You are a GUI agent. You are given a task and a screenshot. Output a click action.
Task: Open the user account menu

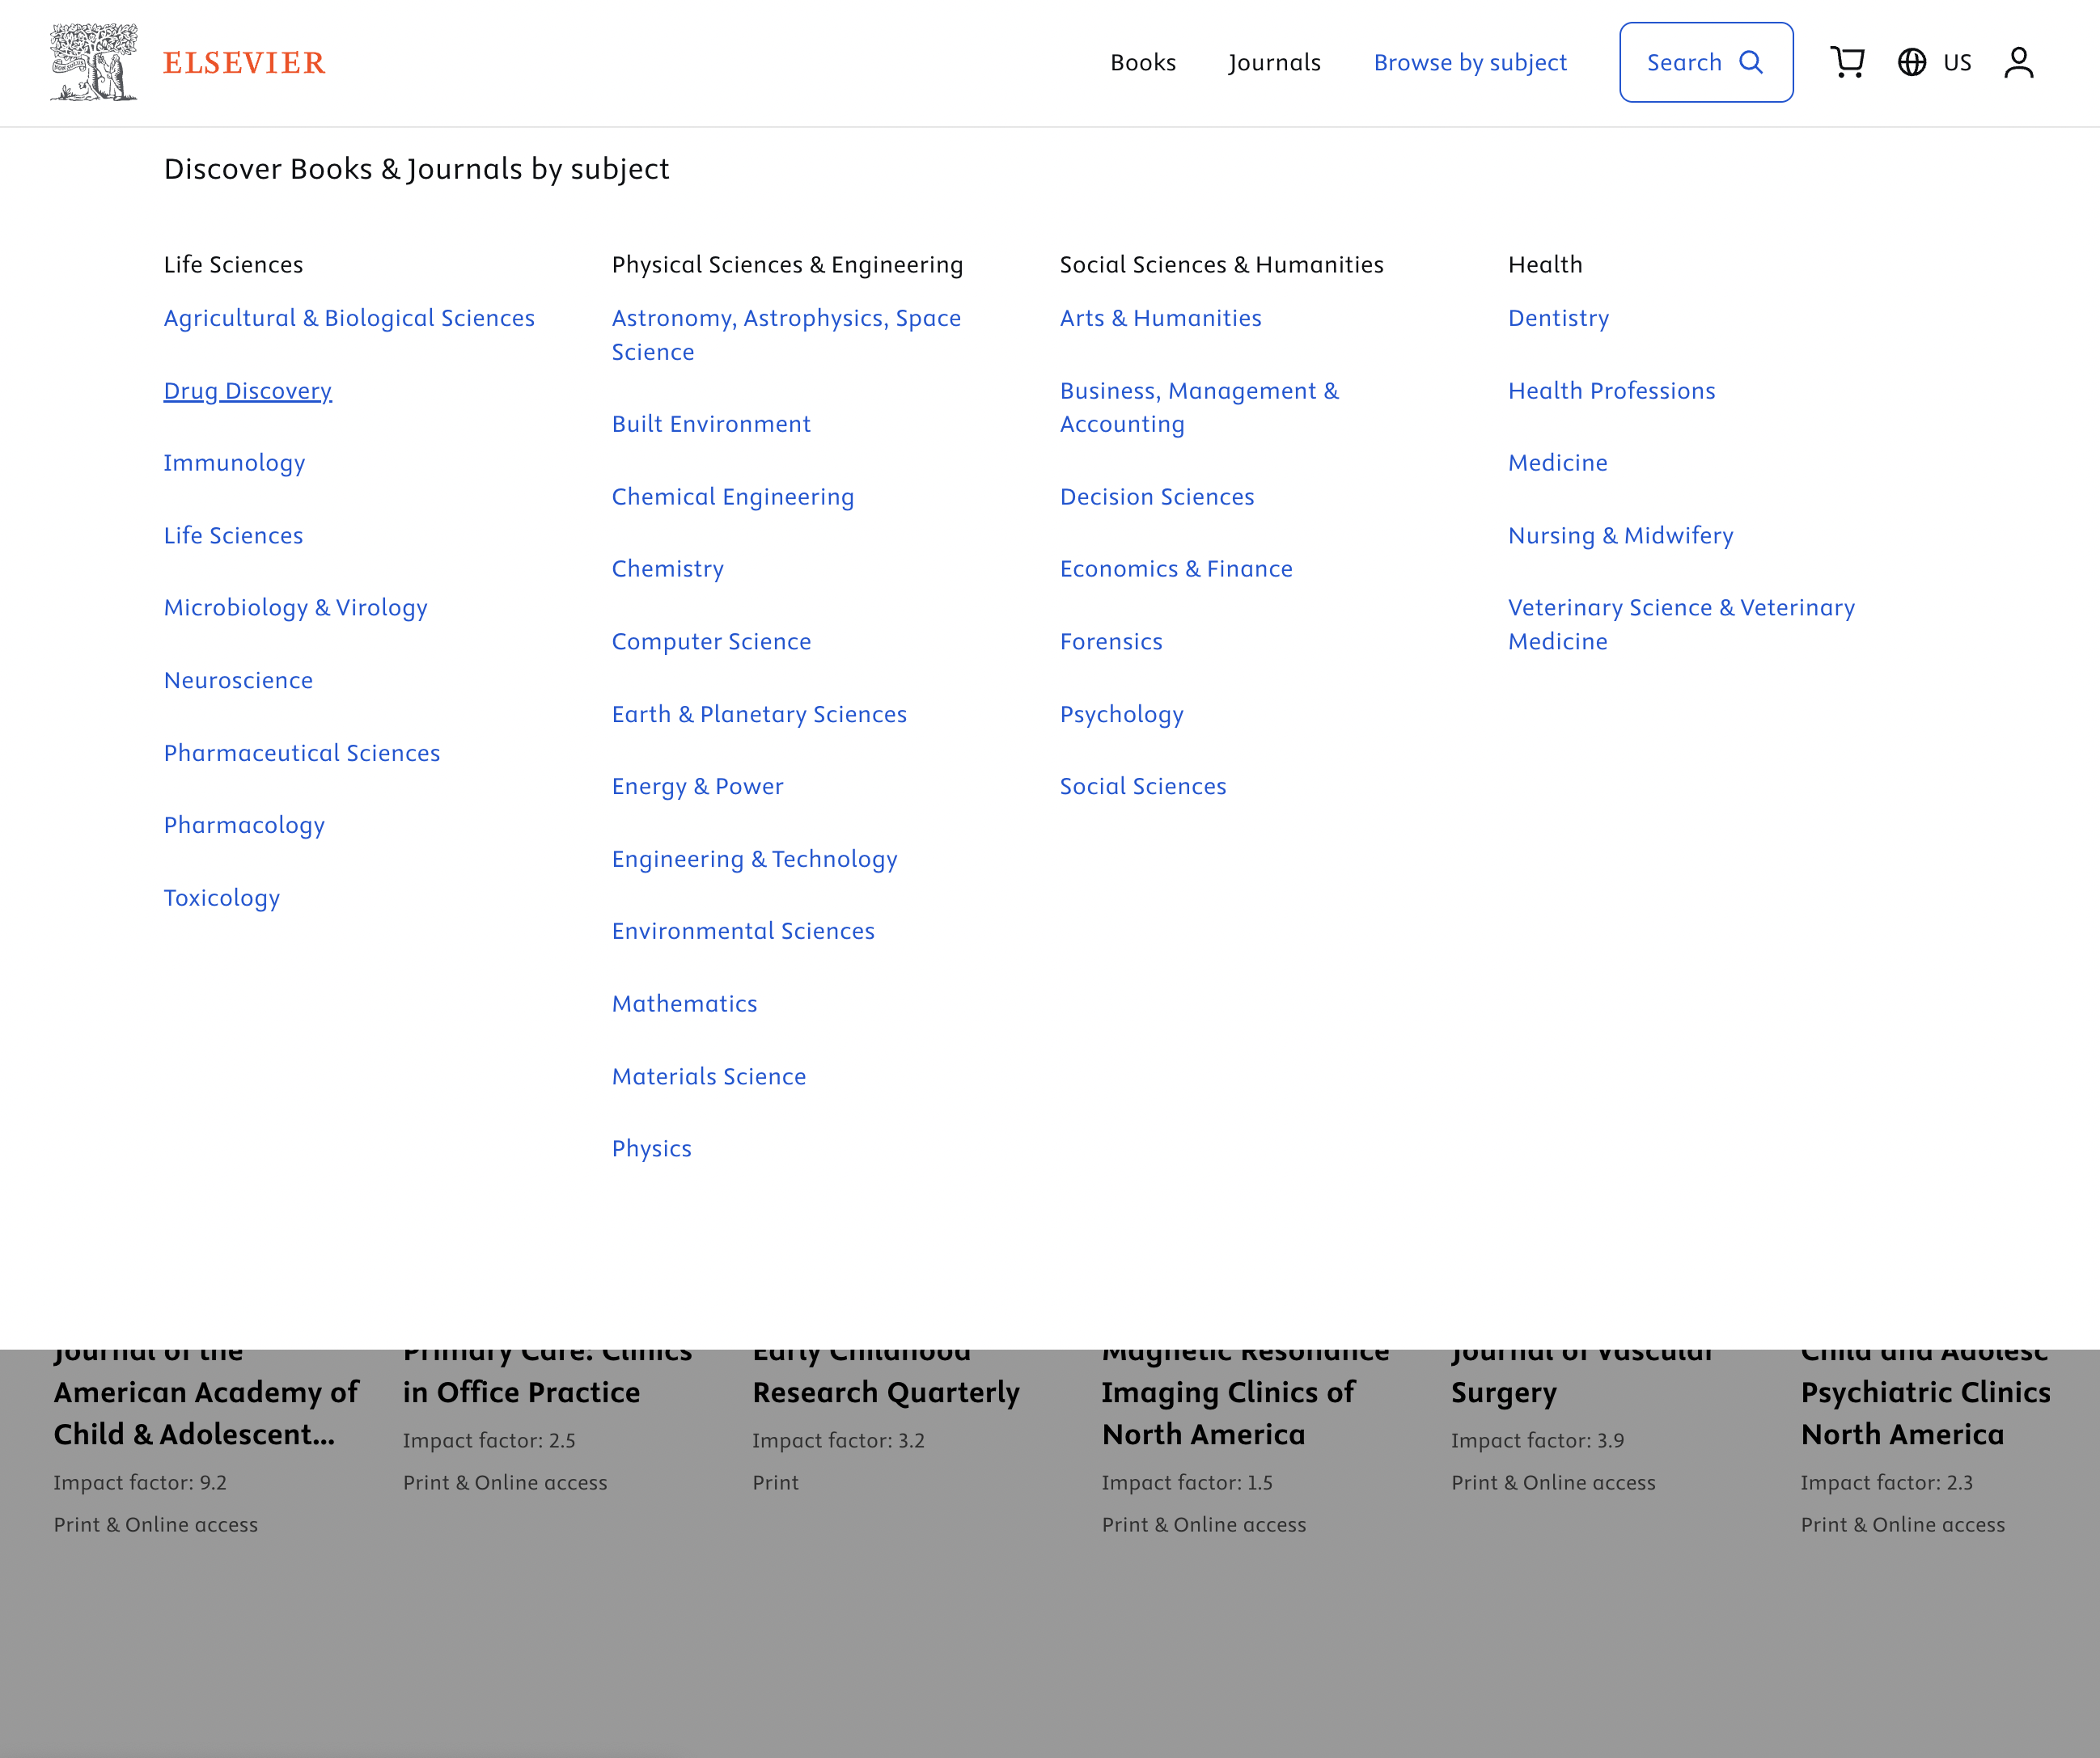(x=2019, y=62)
